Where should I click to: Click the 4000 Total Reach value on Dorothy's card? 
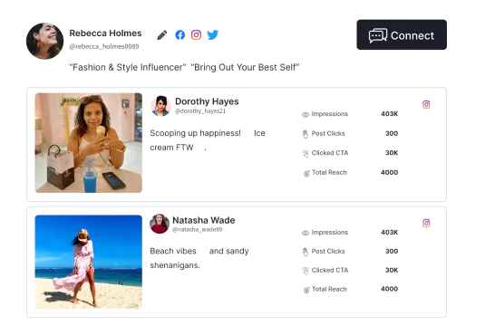390,172
